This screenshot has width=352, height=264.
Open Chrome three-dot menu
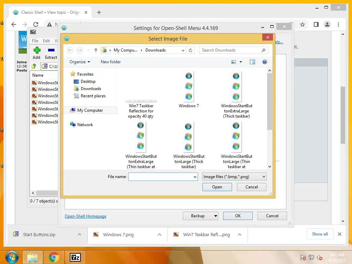point(338,24)
